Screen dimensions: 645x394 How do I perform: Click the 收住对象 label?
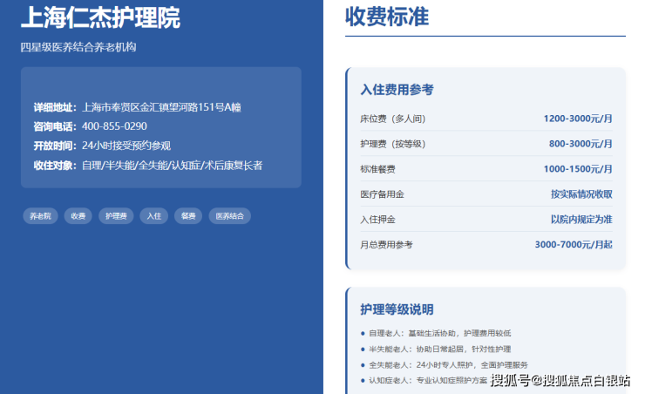click(55, 166)
